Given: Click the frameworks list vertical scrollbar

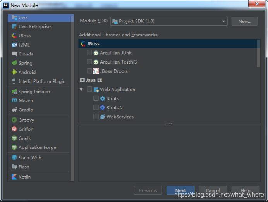Looking at the screenshot, I should point(258,54).
